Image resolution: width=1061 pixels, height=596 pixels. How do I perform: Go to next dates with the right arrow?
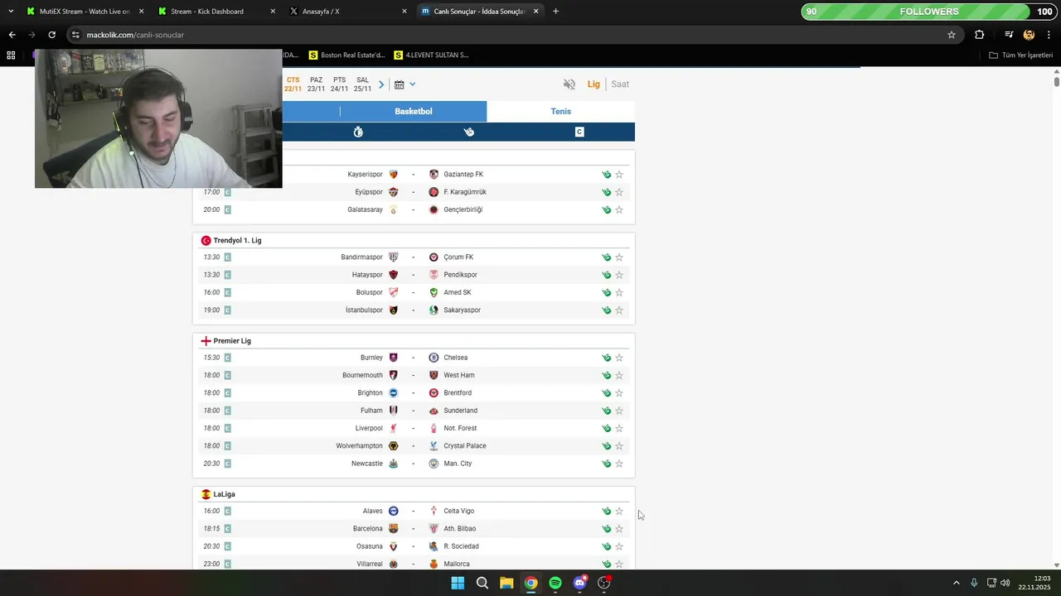pos(381,84)
